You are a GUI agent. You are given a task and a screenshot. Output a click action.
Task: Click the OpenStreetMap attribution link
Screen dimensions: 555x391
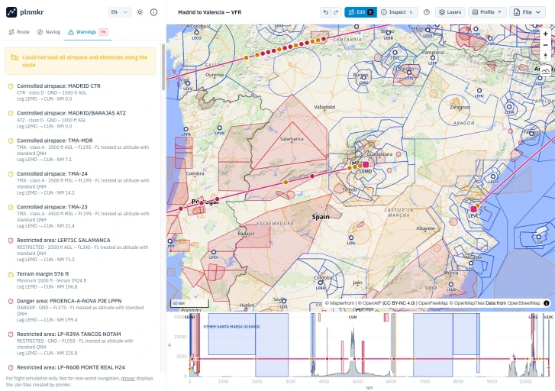522,303
